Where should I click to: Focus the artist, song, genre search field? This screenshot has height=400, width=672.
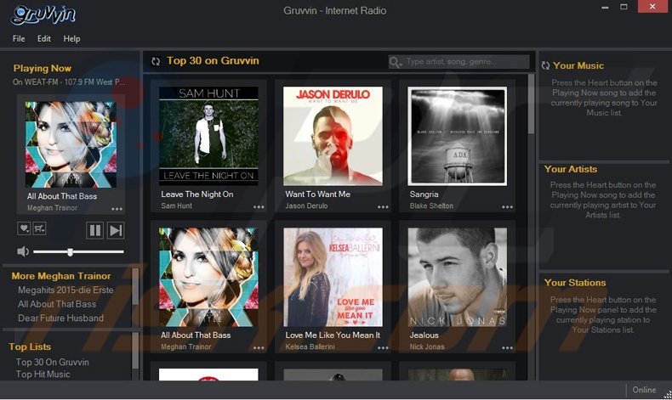coord(459,62)
